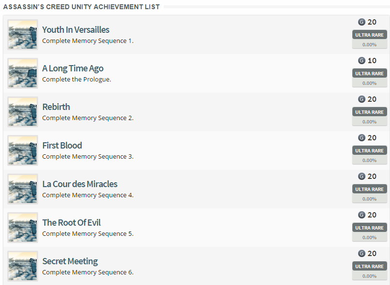Open the La Cour des Miracles achievement
This screenshot has width=390, height=285.
tap(80, 184)
